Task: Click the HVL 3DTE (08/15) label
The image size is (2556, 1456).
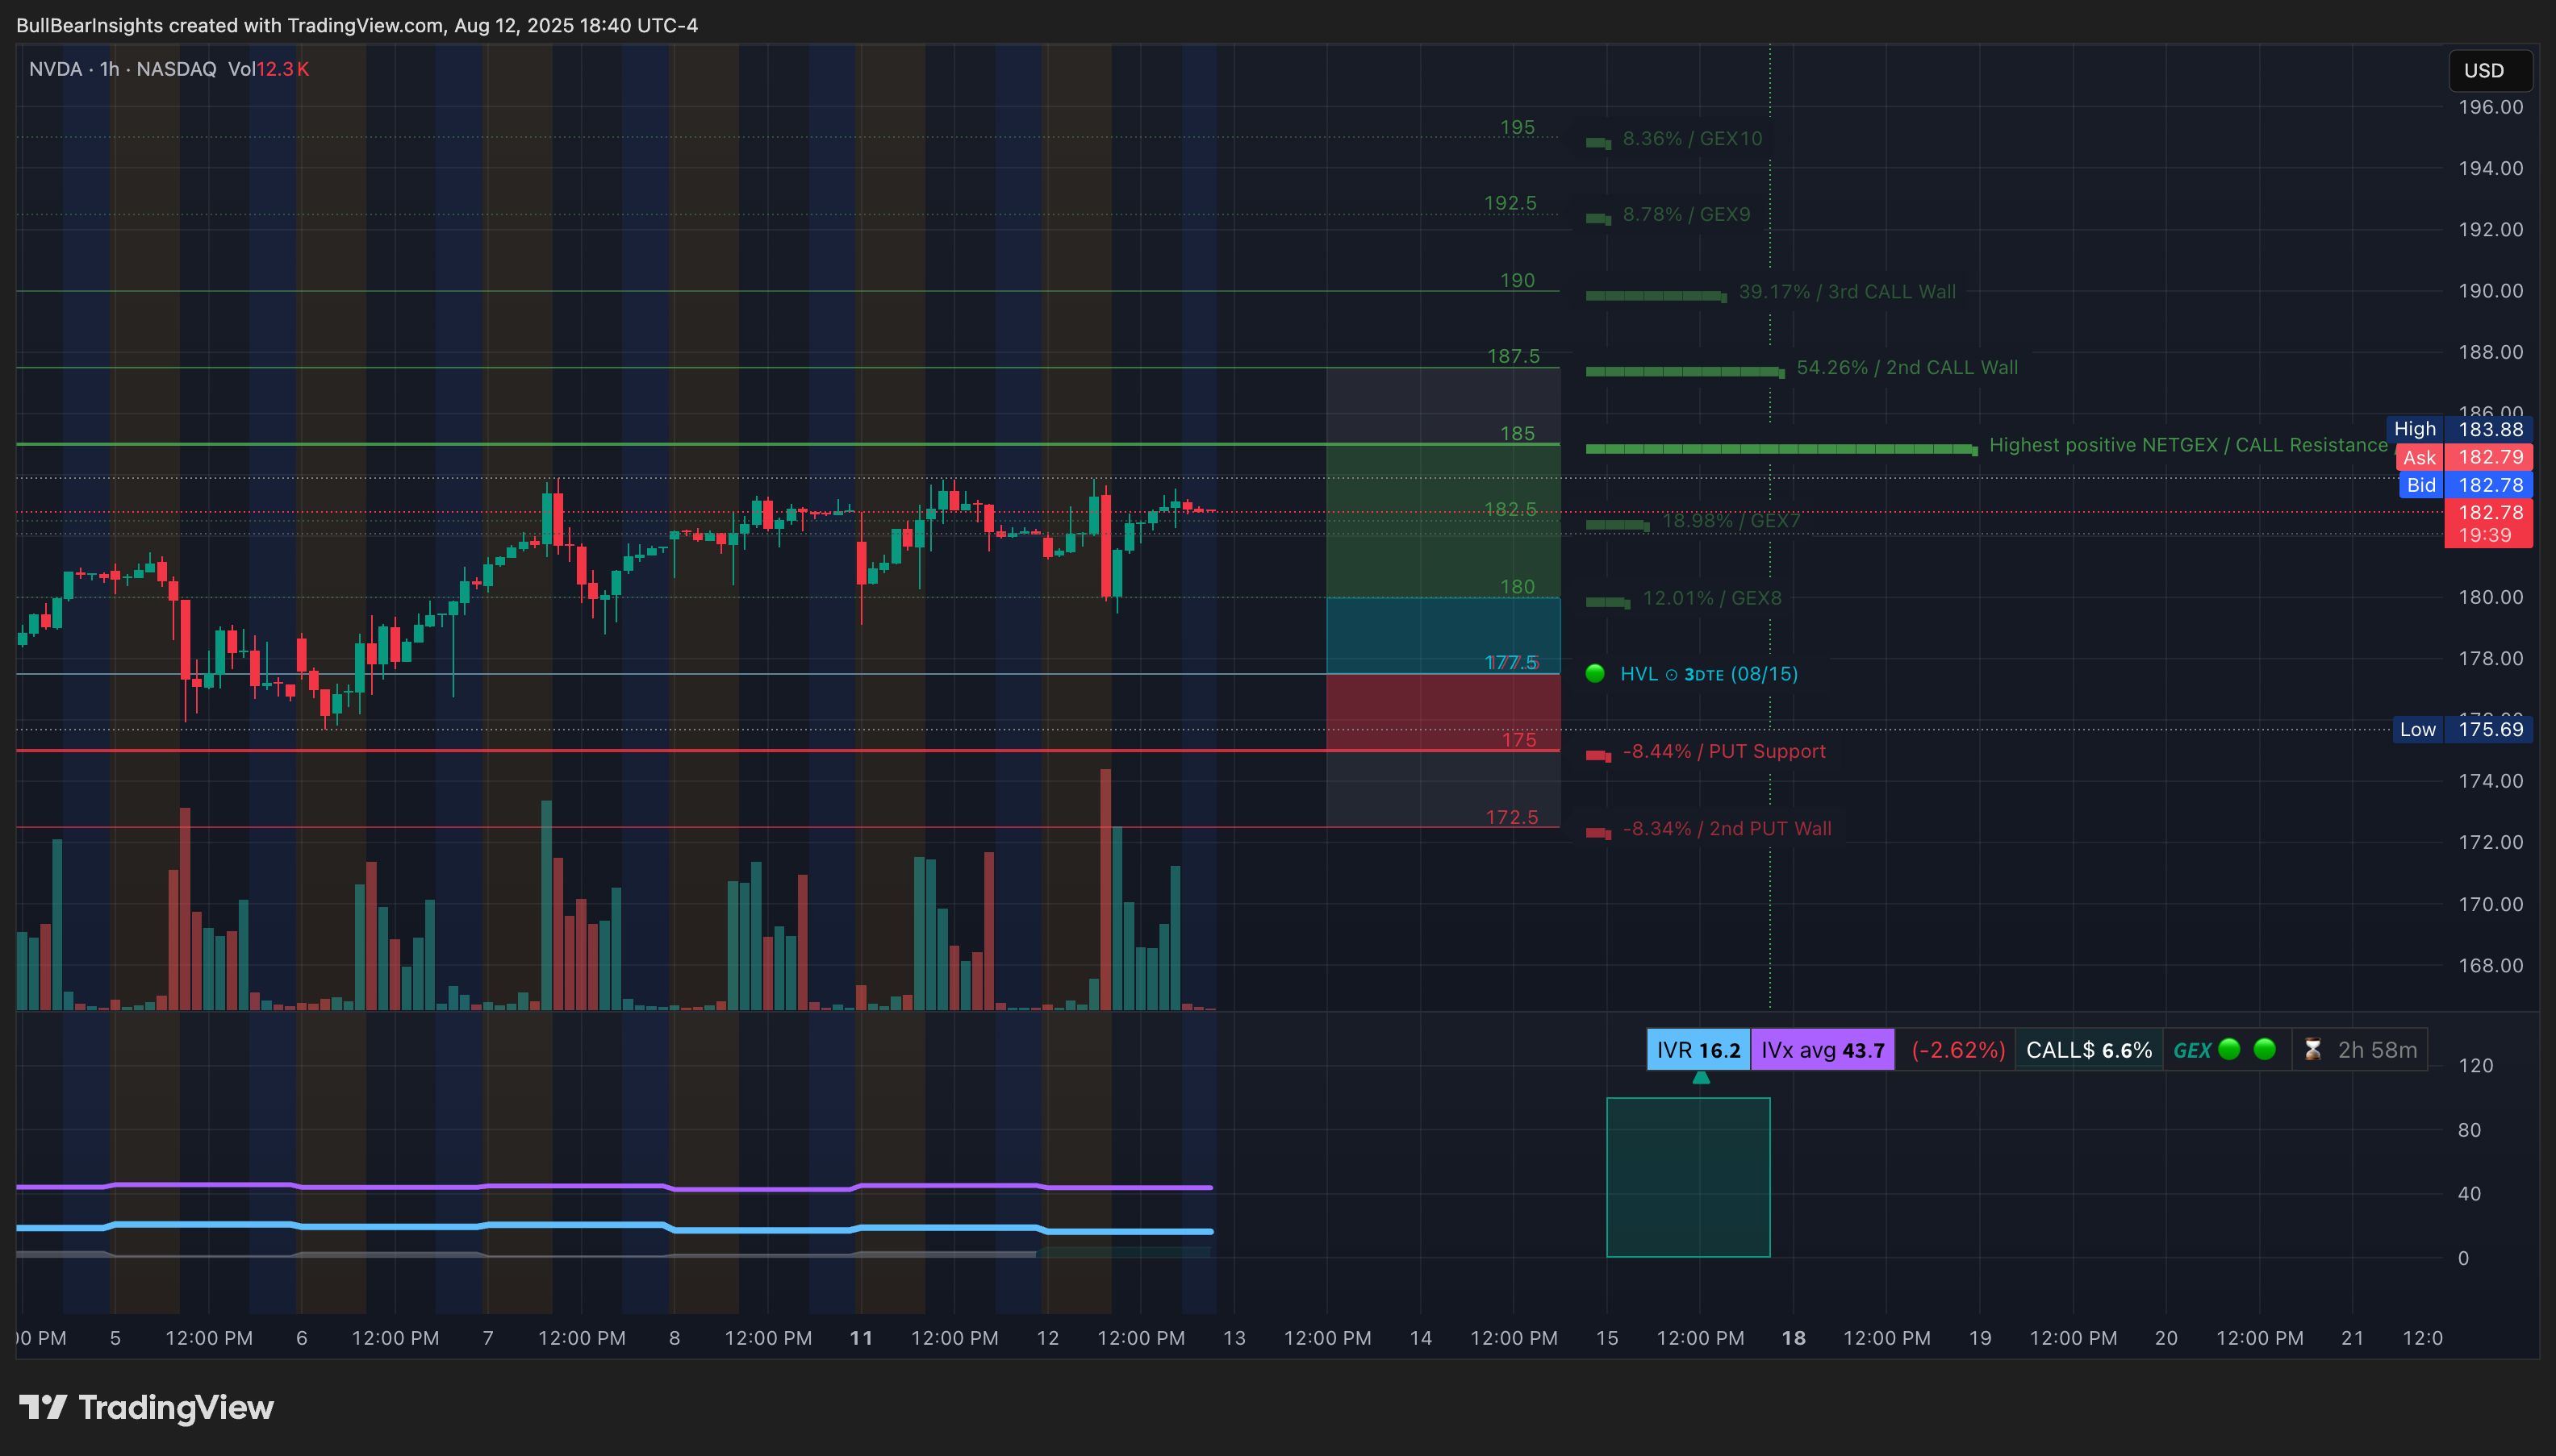Action: point(1708,674)
